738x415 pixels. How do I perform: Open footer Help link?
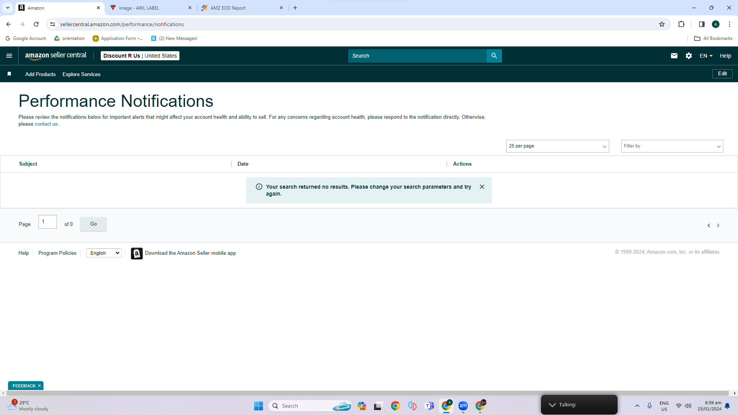click(23, 253)
